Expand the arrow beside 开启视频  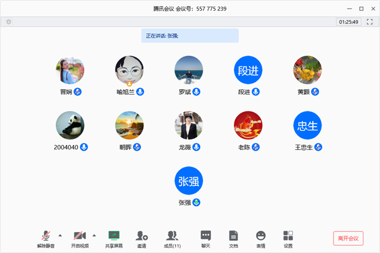[x=94, y=235]
